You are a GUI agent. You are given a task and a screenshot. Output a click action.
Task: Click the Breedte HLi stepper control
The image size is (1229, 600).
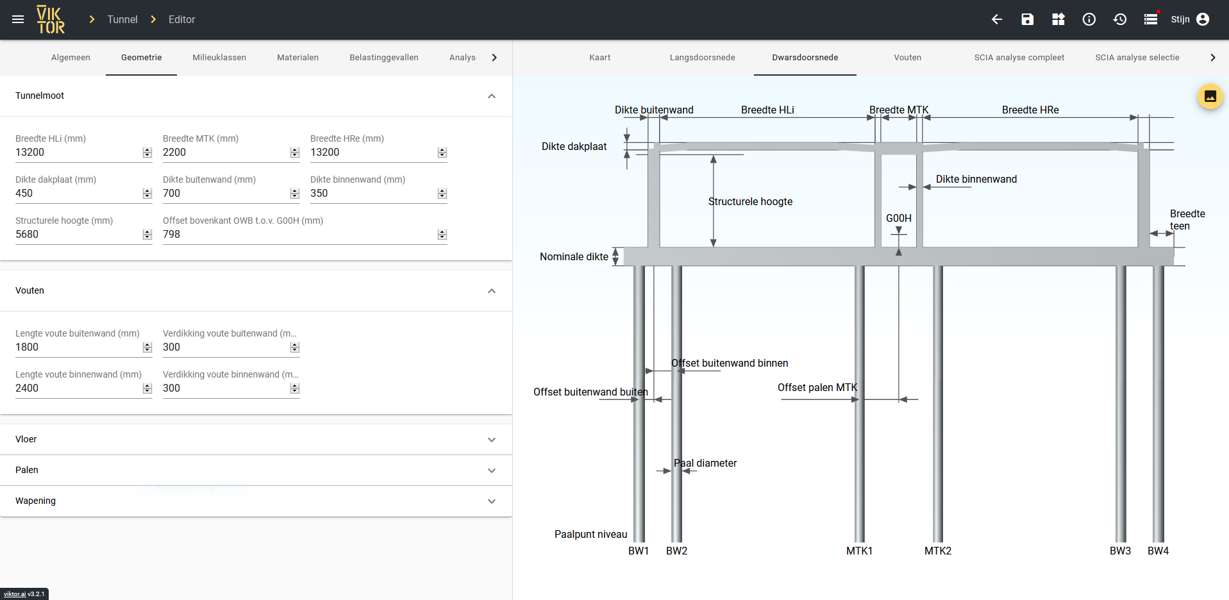(x=147, y=153)
